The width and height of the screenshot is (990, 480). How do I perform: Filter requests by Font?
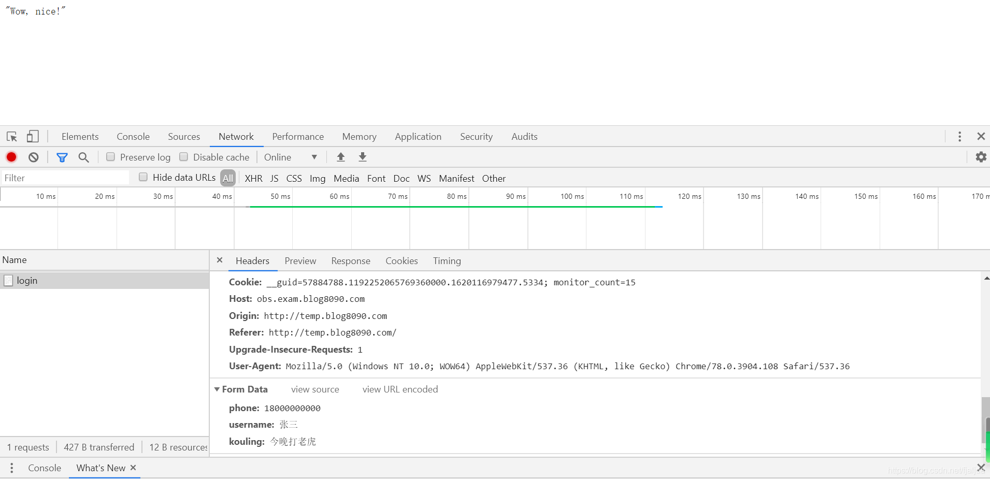coord(376,179)
